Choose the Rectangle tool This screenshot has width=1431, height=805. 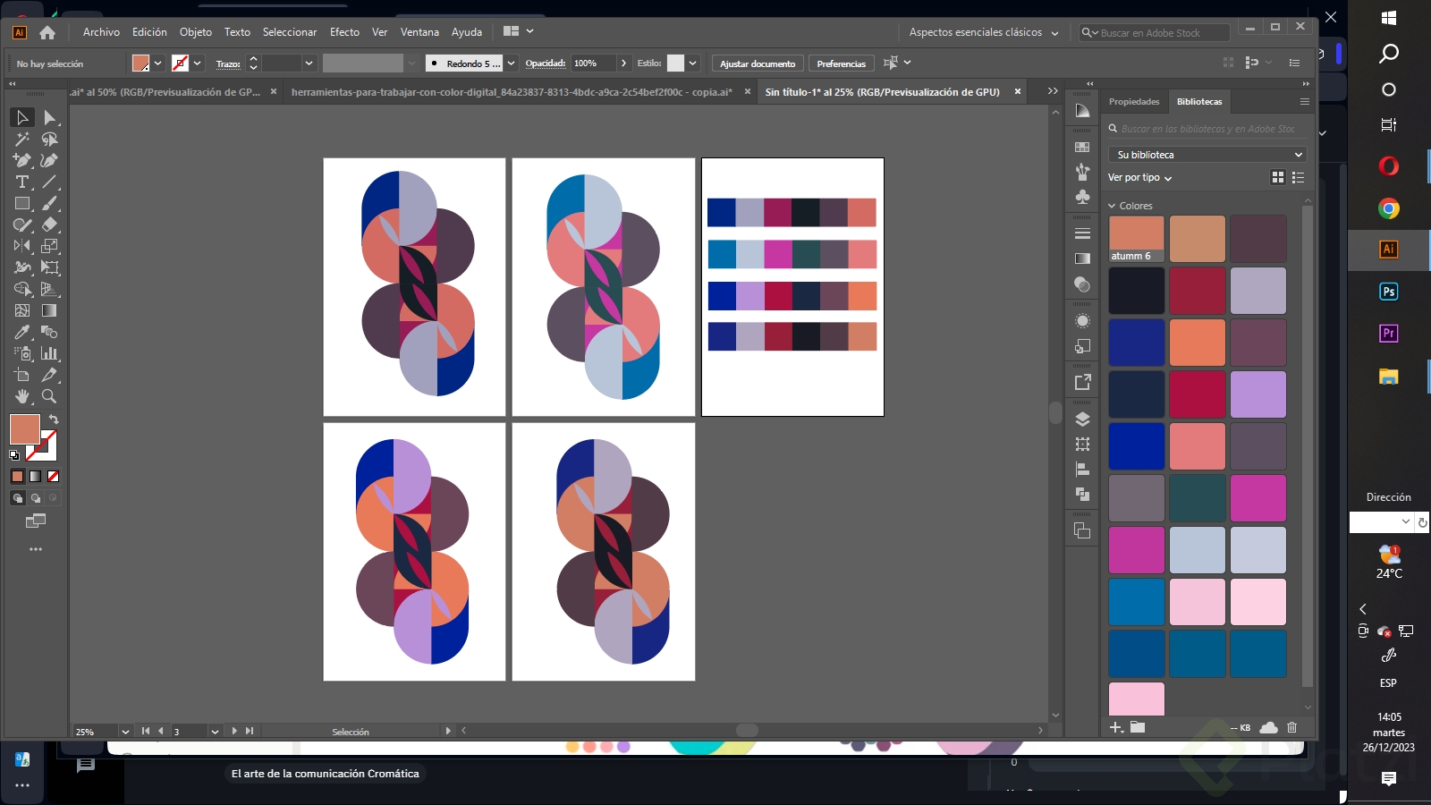point(22,203)
